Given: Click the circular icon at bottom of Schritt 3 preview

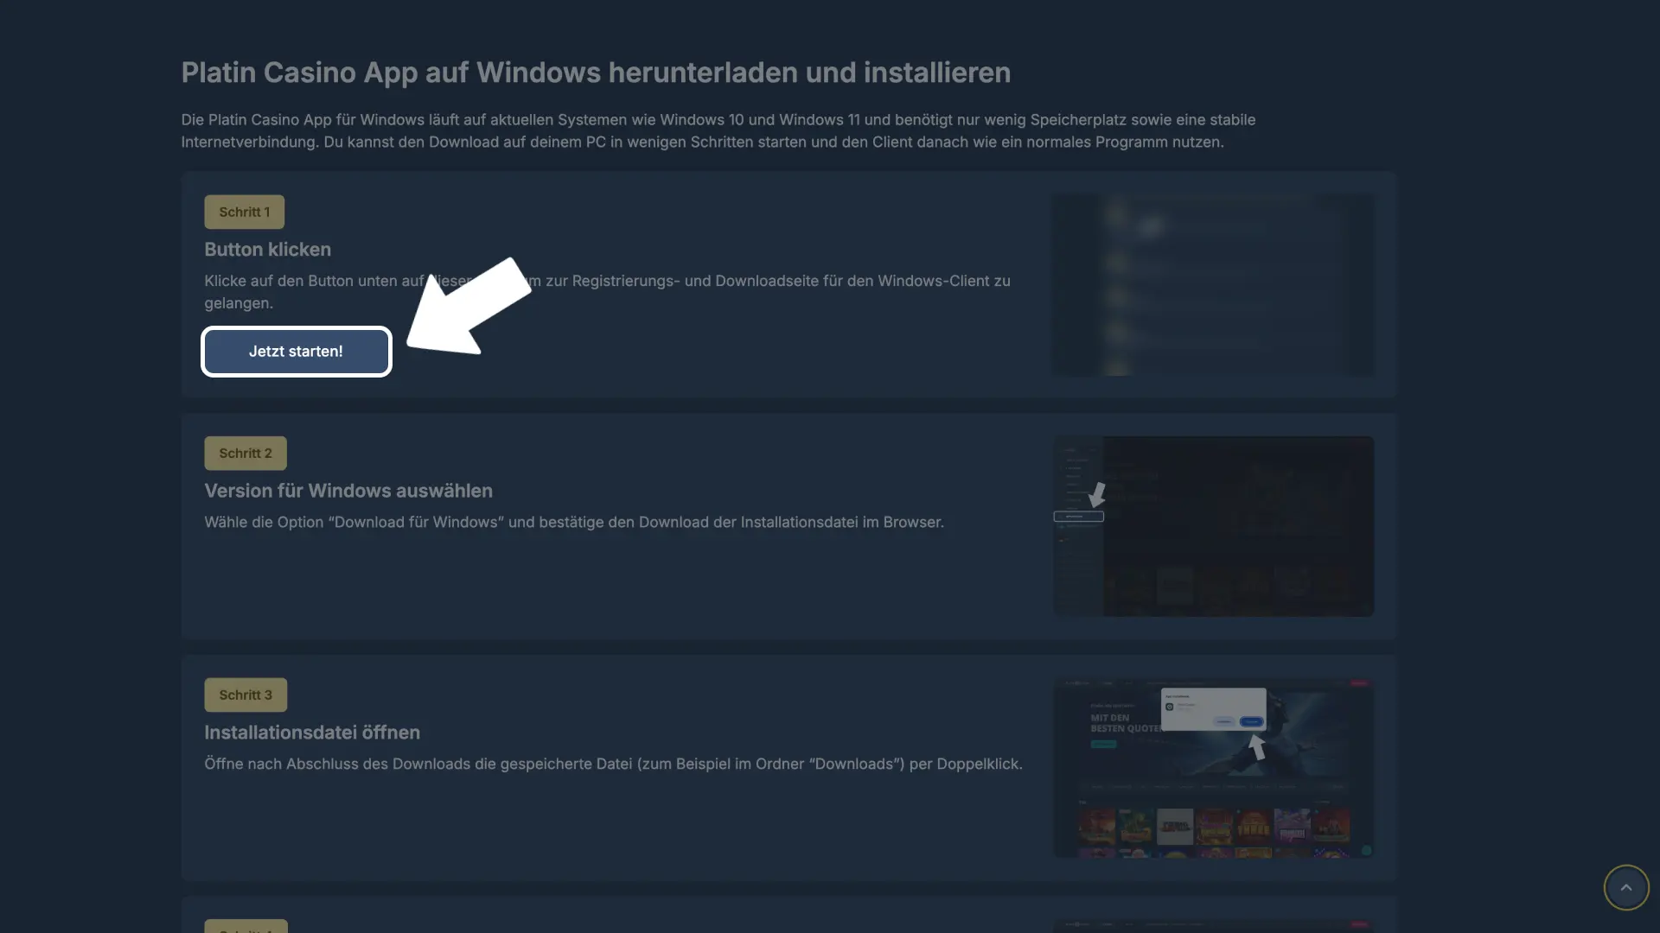Looking at the screenshot, I should (1367, 851).
